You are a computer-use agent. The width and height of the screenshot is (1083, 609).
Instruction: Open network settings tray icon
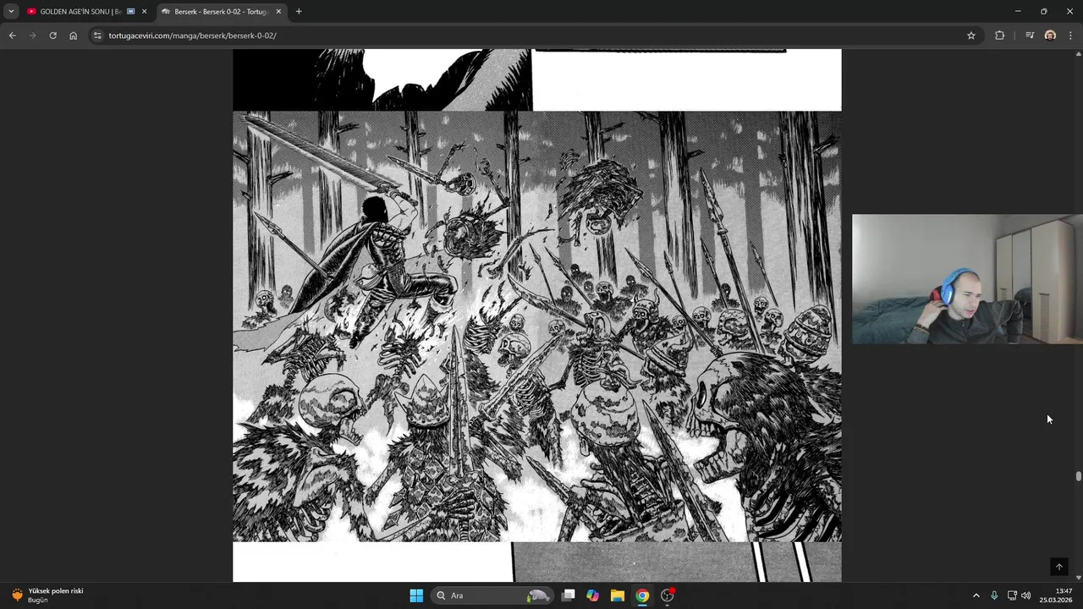point(1012,595)
